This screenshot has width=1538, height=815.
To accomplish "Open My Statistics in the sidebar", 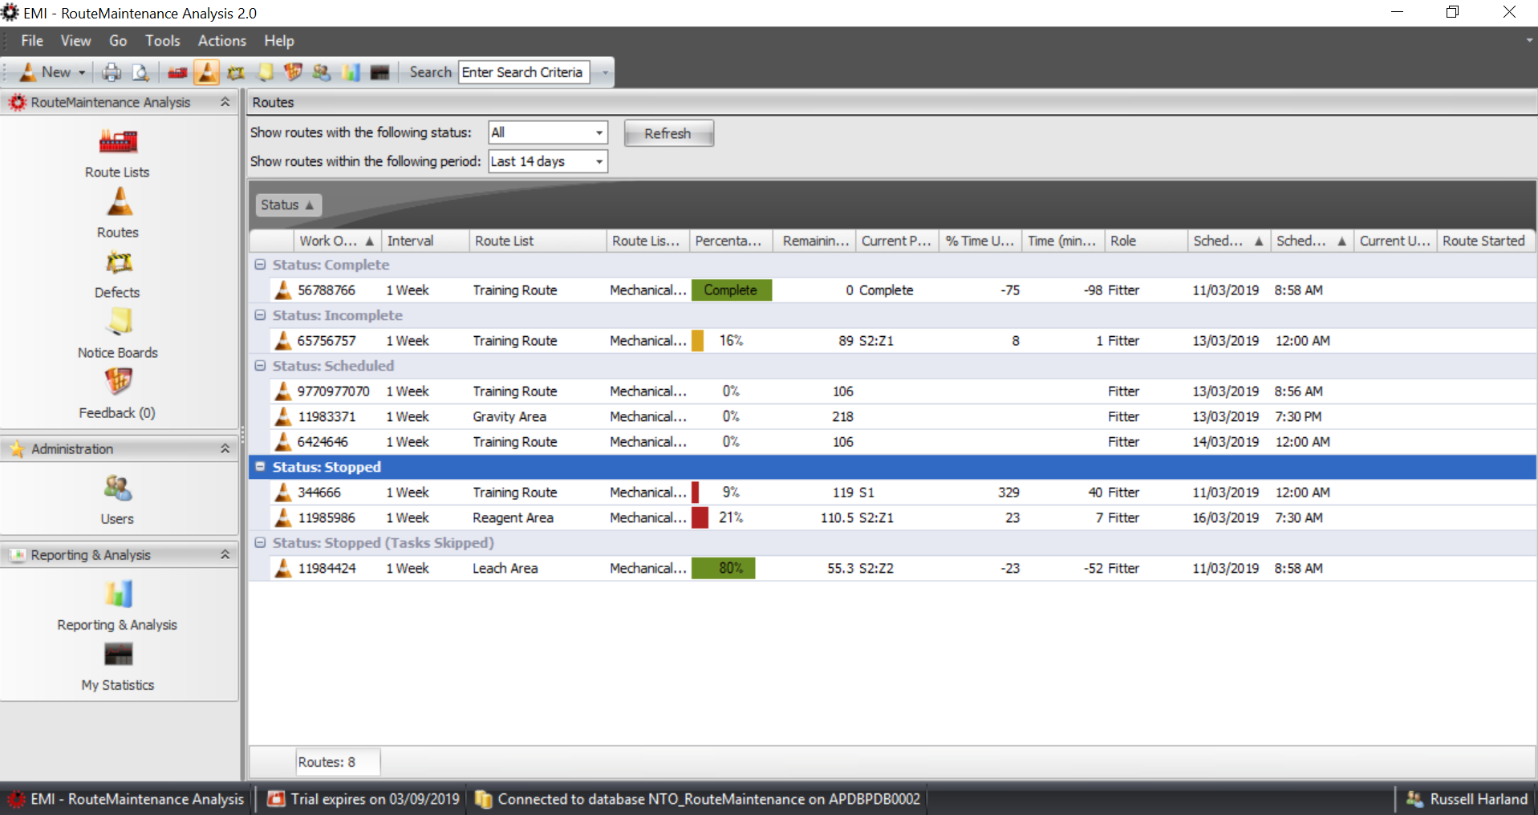I will click(118, 666).
